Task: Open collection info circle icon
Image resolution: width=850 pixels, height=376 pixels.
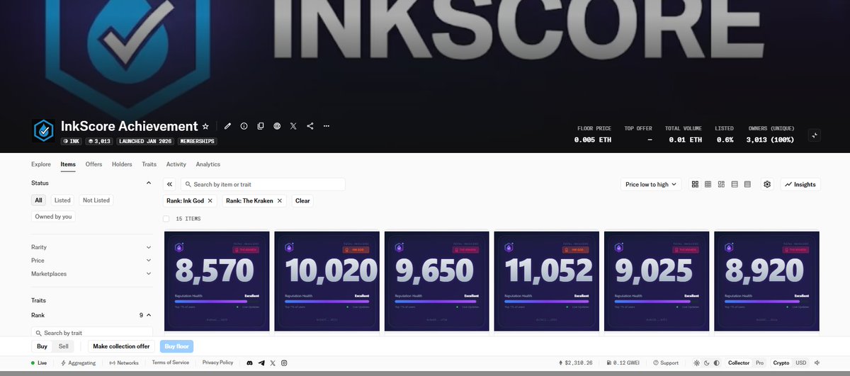Action: (x=244, y=126)
